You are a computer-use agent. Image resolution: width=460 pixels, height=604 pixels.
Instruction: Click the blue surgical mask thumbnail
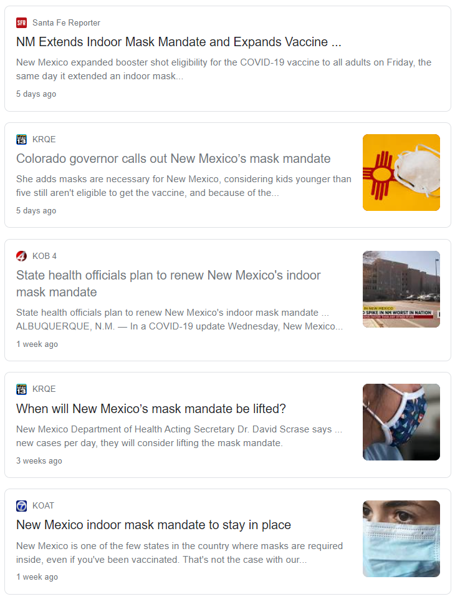coord(401,539)
